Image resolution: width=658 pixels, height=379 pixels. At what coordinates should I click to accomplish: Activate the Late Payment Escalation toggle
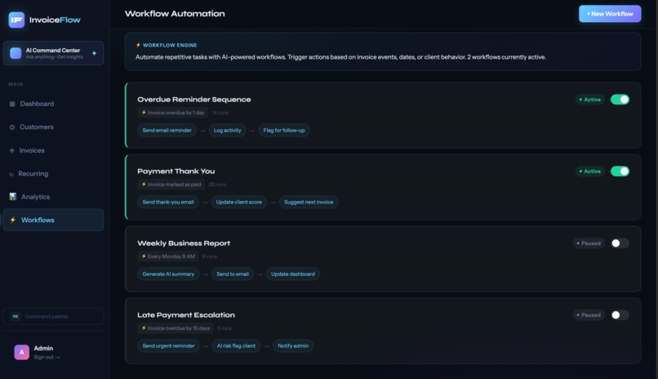pyautogui.click(x=620, y=314)
